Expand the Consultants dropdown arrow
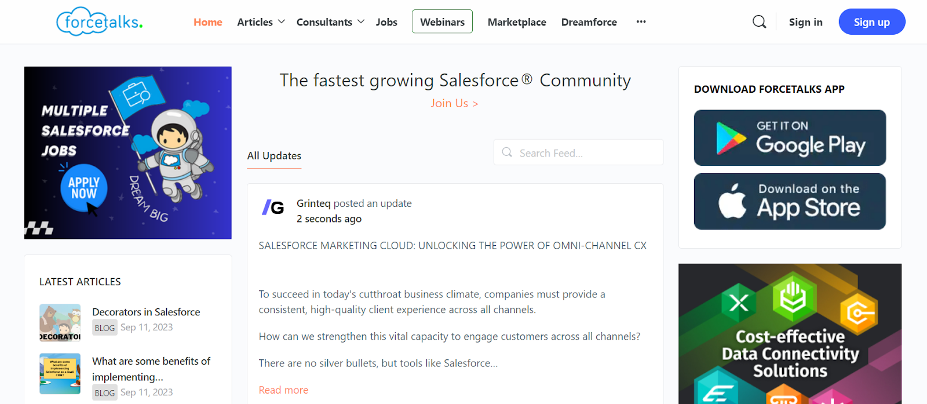927x404 pixels. point(361,21)
